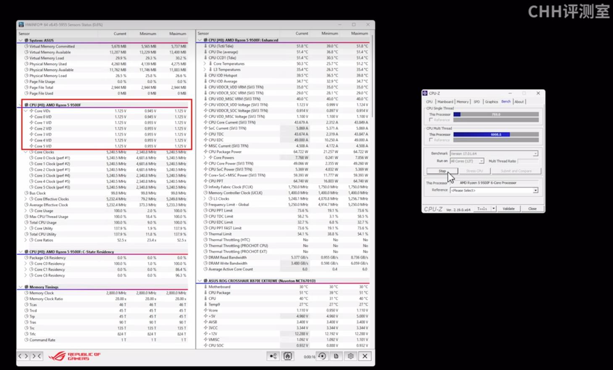Click the fan control icon in HWiNFO toolbar
613x370 pixels.
coord(287,356)
